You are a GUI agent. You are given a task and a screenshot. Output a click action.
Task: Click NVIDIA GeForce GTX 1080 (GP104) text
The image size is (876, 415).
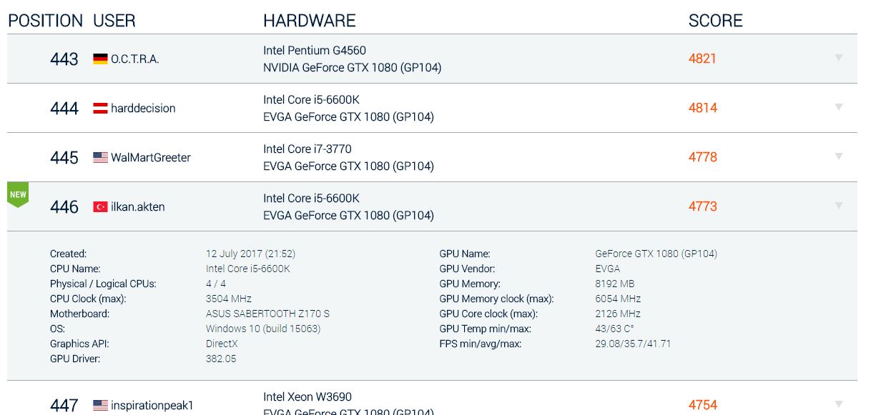(x=353, y=68)
